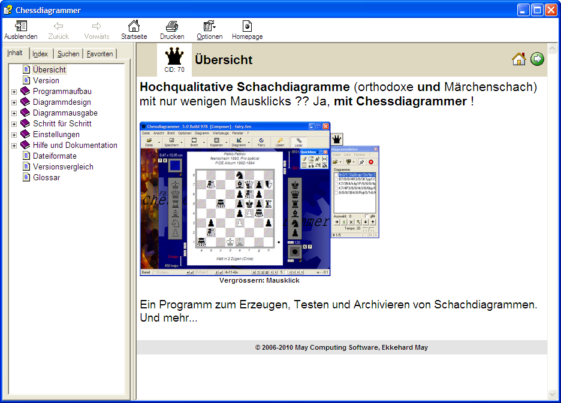Click the copyright line for May Computing Software
The width and height of the screenshot is (561, 403).
[x=341, y=347]
